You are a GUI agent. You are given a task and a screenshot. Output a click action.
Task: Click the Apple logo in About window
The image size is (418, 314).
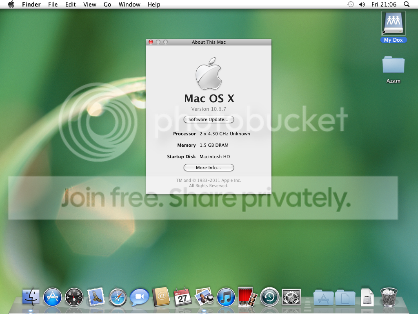click(209, 73)
